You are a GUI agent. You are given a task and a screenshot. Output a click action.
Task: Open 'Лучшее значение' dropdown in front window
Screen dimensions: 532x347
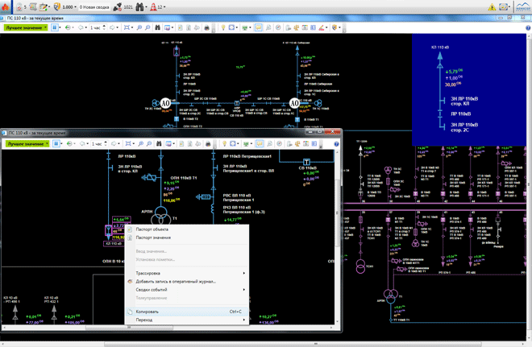[x=27, y=143]
